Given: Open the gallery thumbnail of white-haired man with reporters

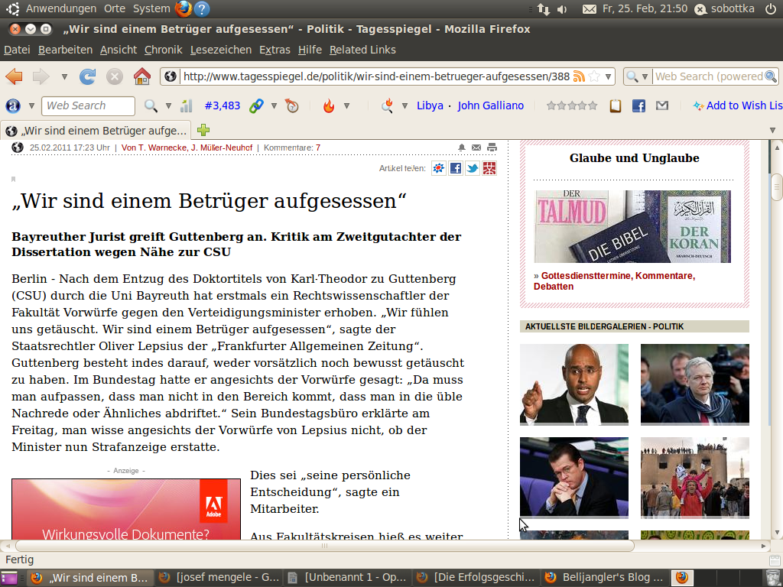Looking at the screenshot, I should click(x=695, y=384).
